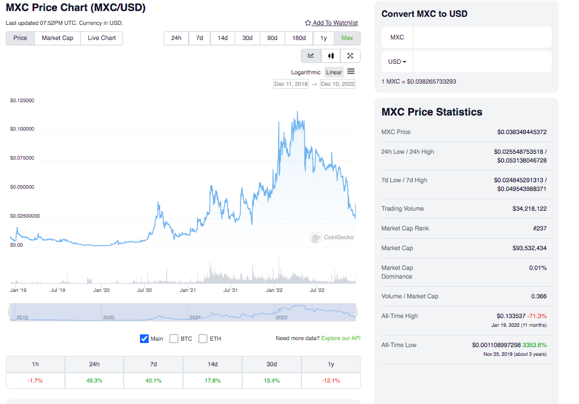Switch to the Market Cap tab
This screenshot has height=404, width=579.
click(57, 38)
